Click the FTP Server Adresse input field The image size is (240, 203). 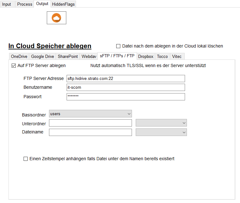pos(126,79)
